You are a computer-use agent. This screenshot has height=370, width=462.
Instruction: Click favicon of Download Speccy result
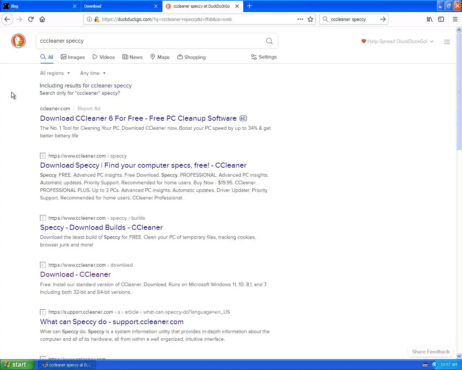click(43, 156)
